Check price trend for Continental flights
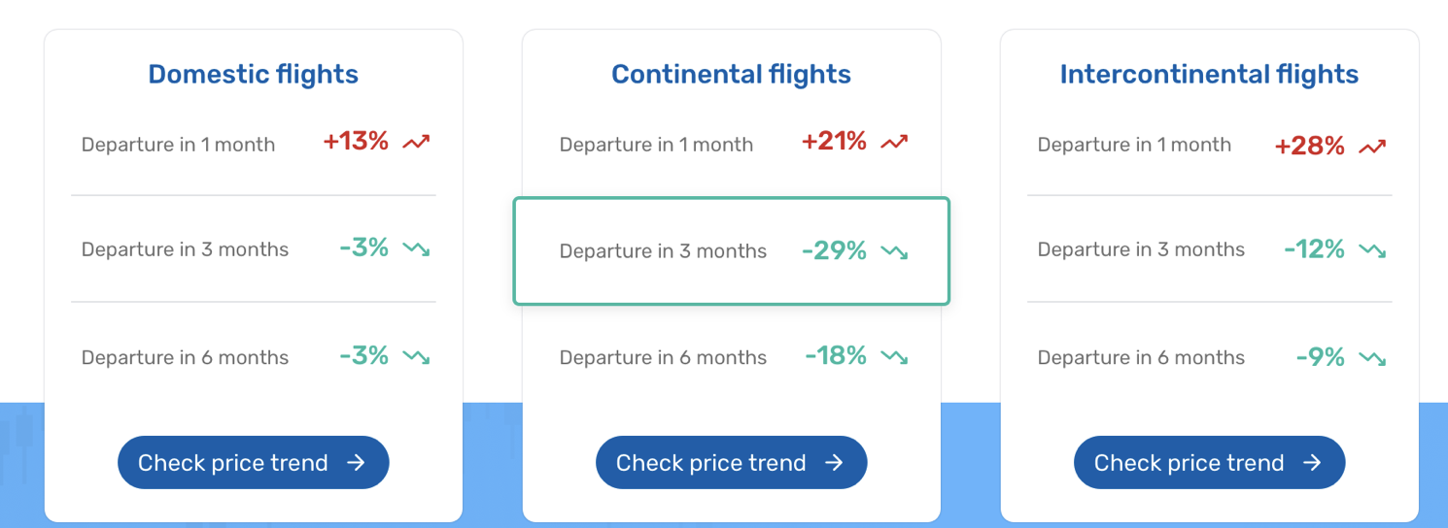Screen dimensions: 1448x528 tap(731, 463)
